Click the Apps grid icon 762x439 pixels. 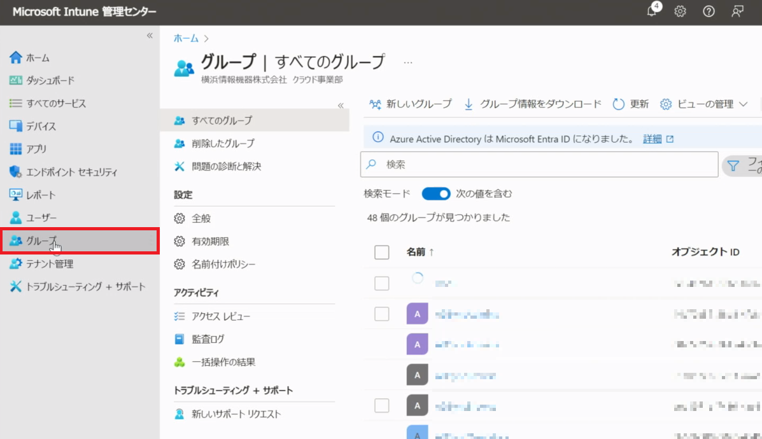pos(15,149)
